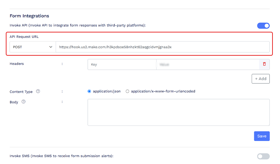280x164 pixels.
Task: Click inside the Body text area
Action: point(179,112)
